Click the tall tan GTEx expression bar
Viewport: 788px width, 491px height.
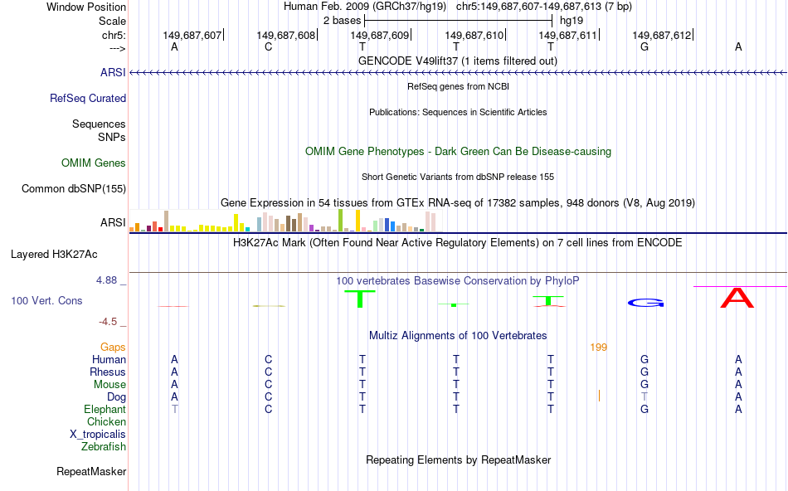point(167,221)
